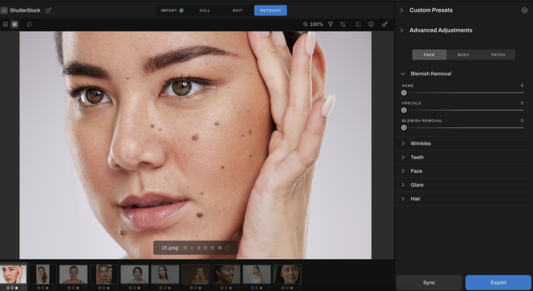Switch to grid view layout
533x291 pixels.
pyautogui.click(x=5, y=24)
